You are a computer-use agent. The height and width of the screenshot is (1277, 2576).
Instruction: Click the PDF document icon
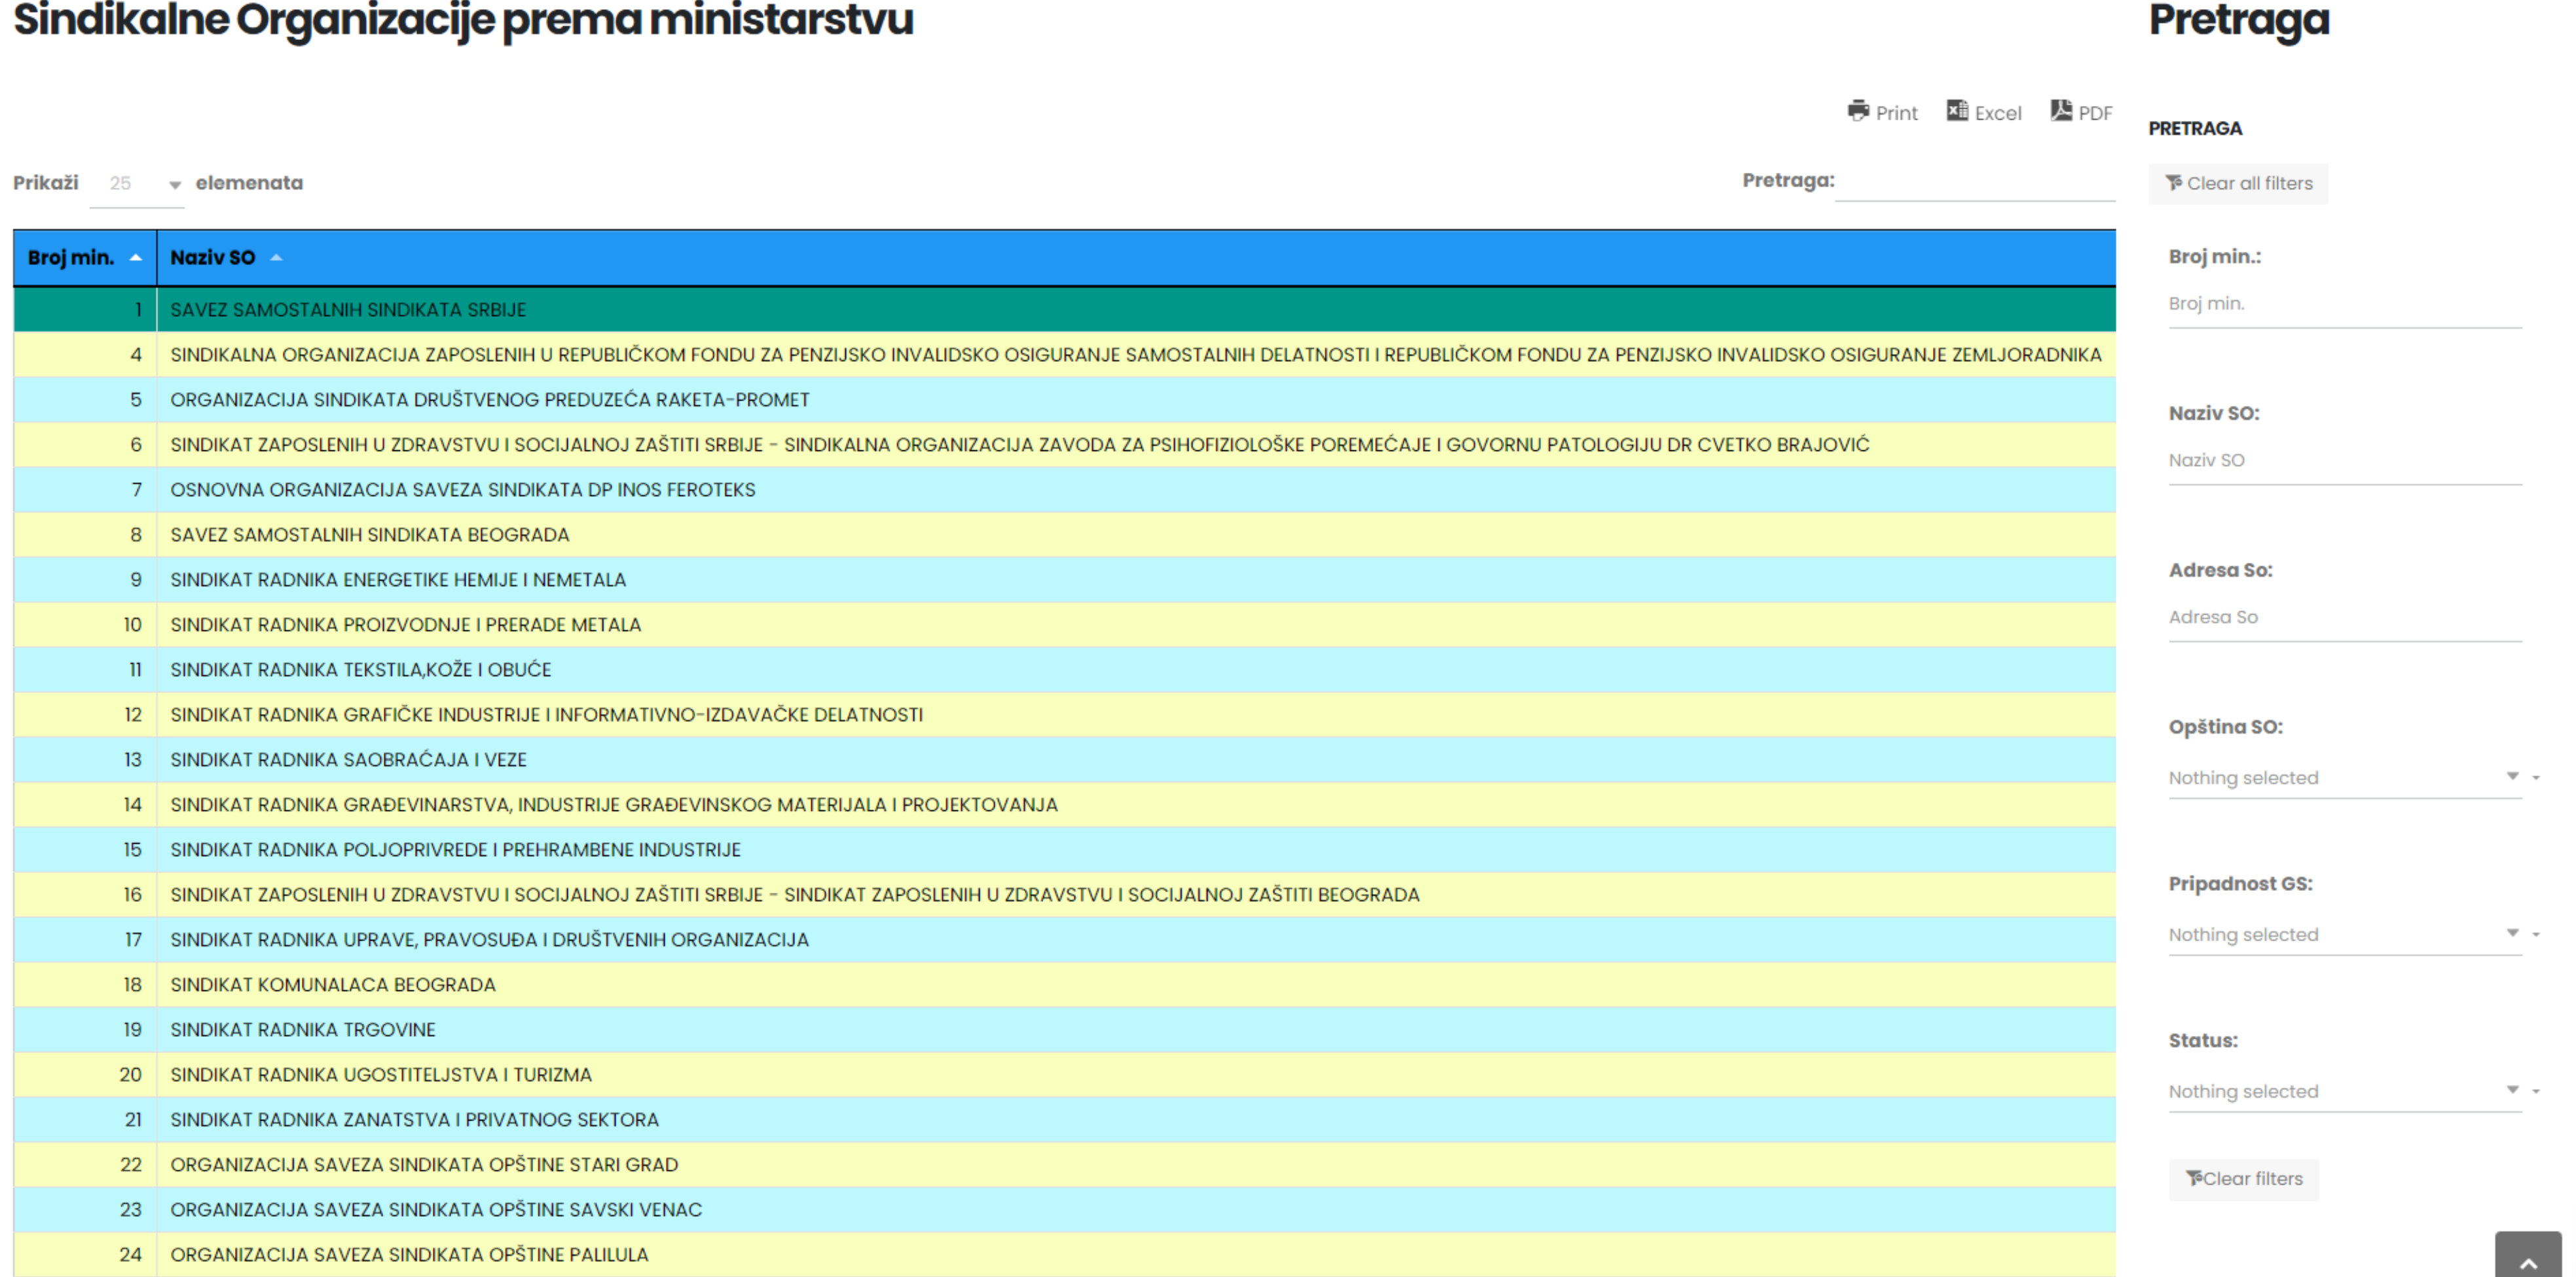coord(2061,111)
